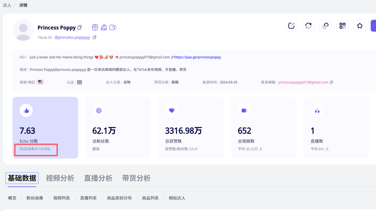Click the contact email princesspoppyy019@gmail.com
This screenshot has width=376, height=211.
click(x=303, y=82)
